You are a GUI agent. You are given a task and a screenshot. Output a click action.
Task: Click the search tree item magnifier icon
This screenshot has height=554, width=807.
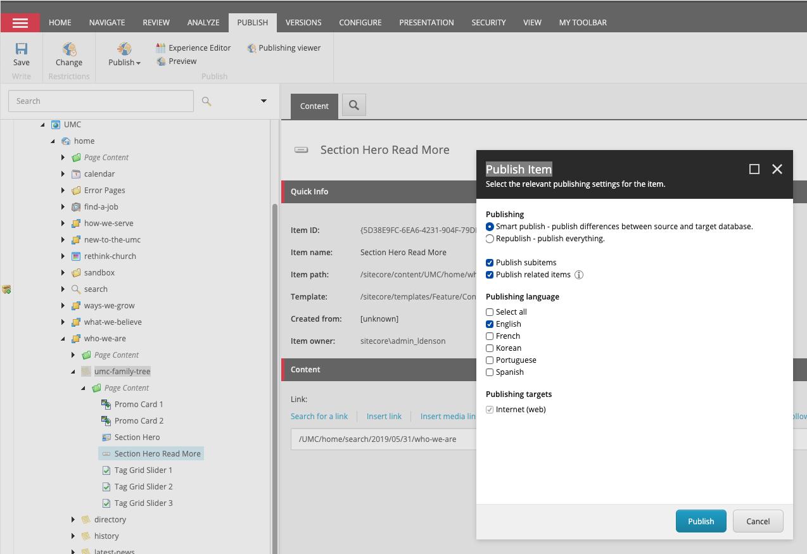(76, 289)
